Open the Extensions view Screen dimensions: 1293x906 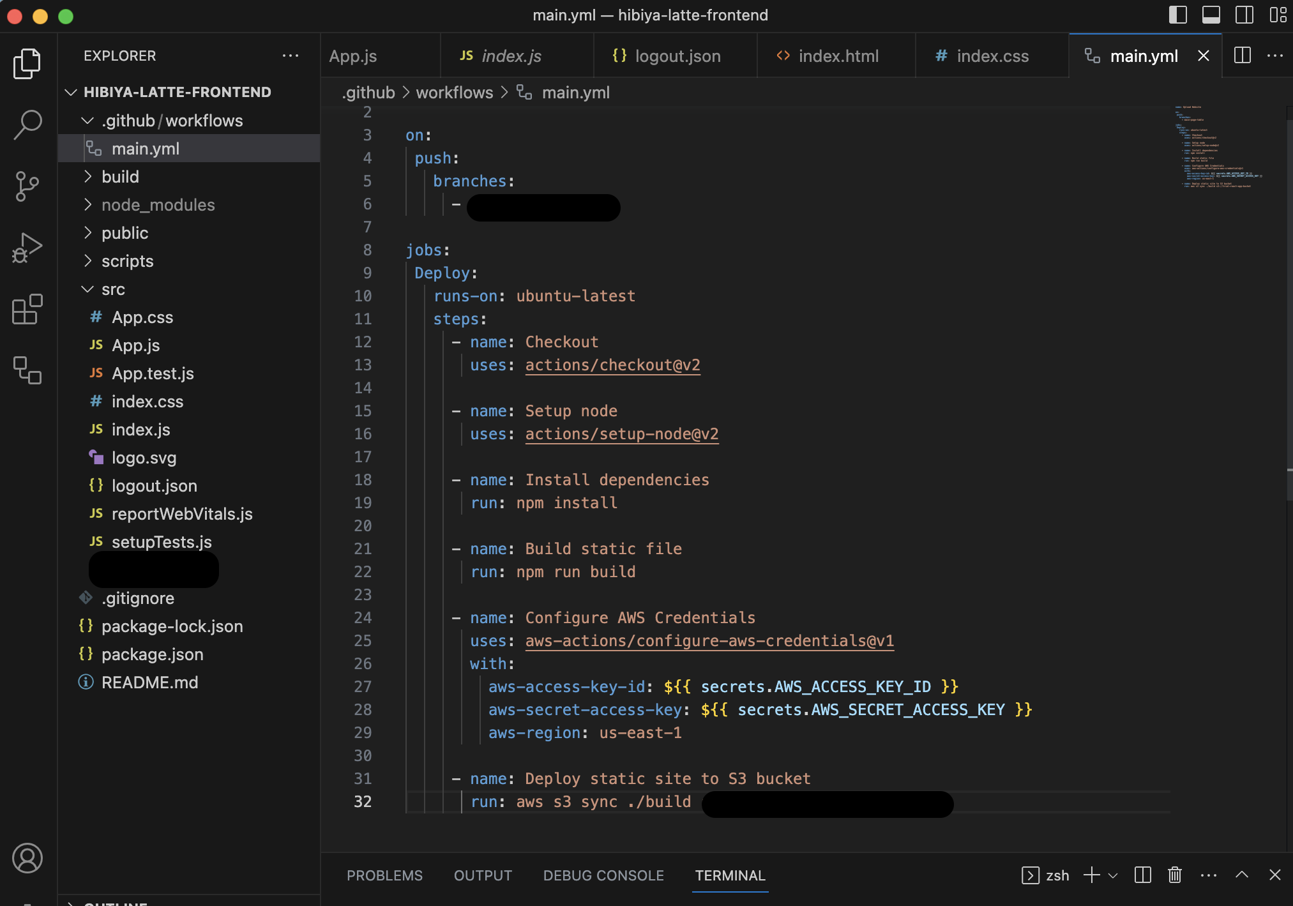[26, 310]
